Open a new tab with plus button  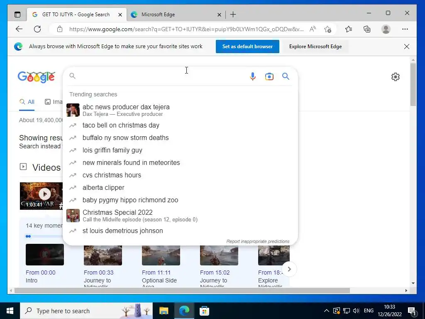(x=233, y=15)
